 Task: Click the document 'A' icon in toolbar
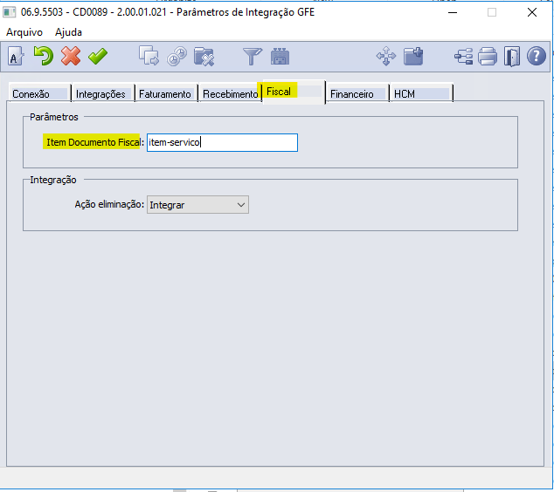(16, 57)
